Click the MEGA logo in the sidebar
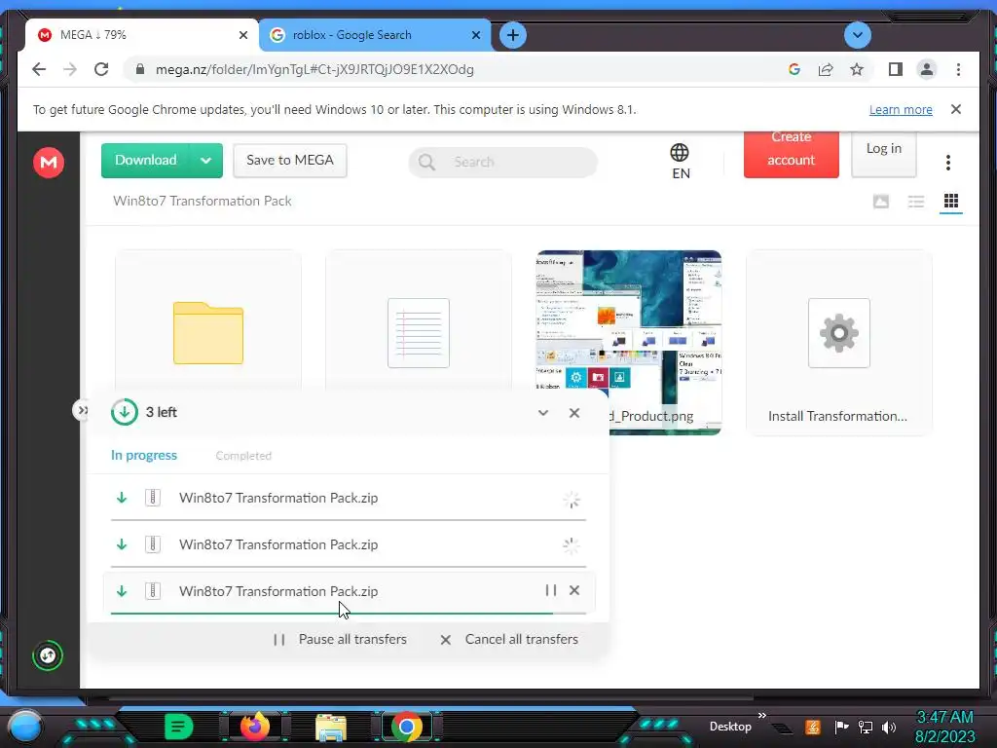 tap(49, 163)
